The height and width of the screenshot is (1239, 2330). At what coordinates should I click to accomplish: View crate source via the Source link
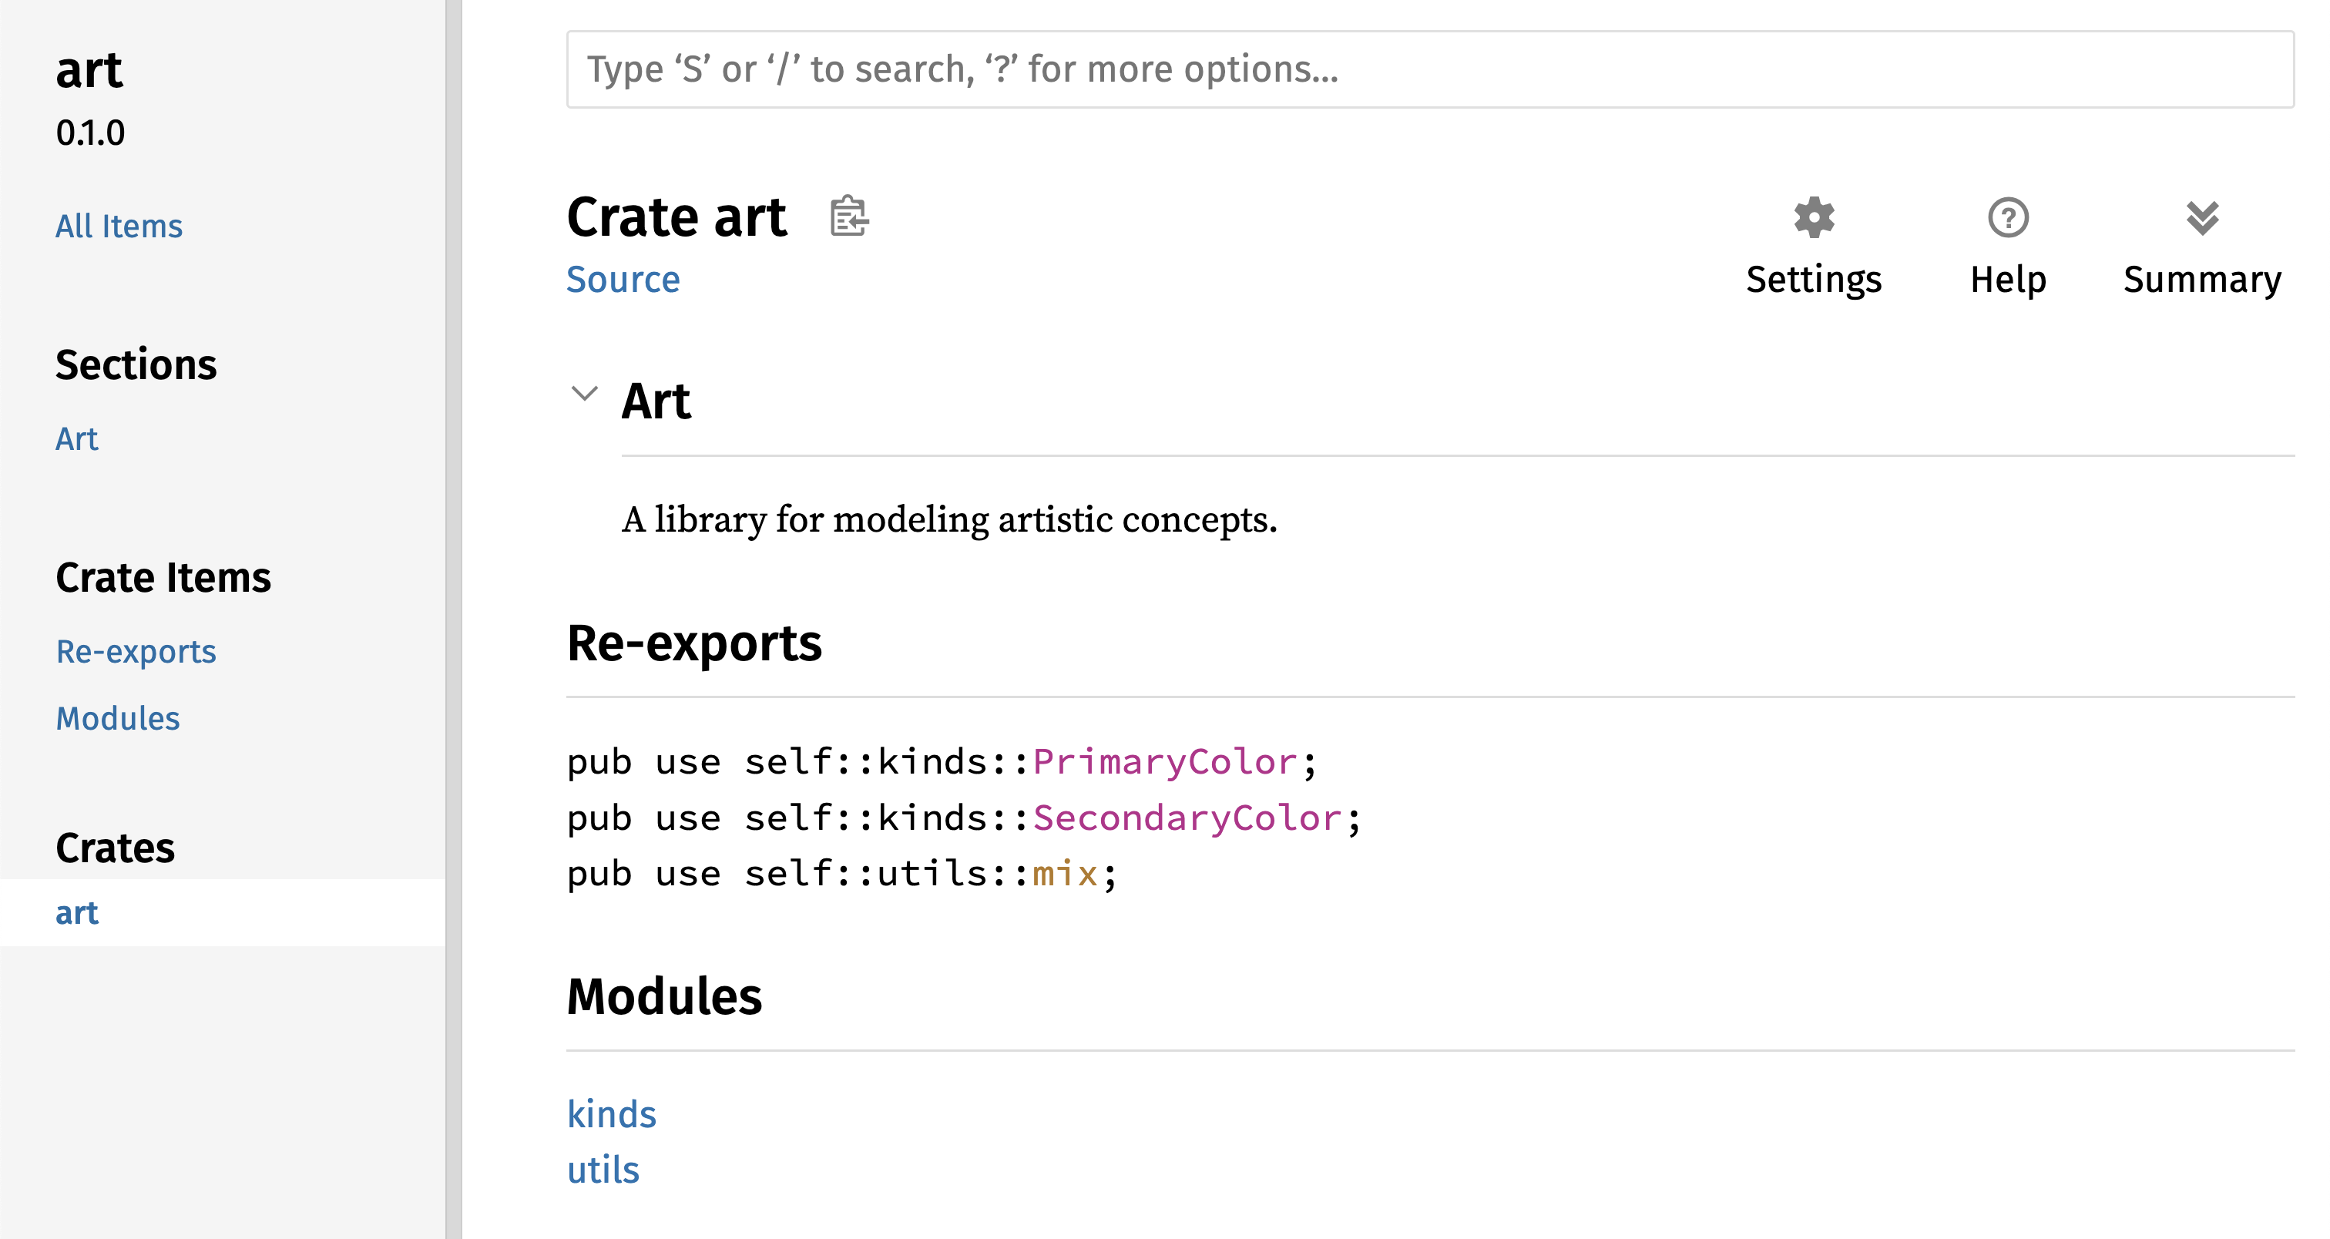[623, 280]
